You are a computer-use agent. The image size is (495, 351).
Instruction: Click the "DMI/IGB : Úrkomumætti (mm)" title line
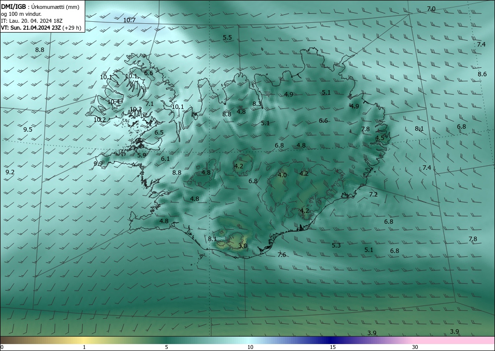40,6
